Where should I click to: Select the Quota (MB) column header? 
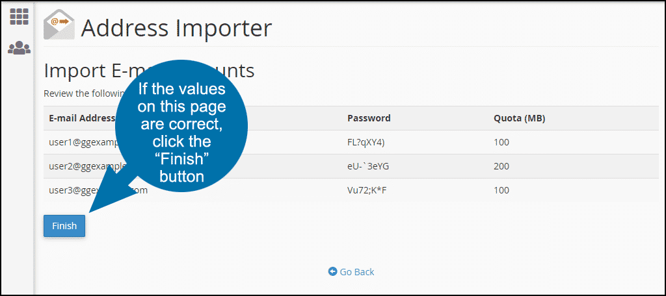[x=519, y=118]
